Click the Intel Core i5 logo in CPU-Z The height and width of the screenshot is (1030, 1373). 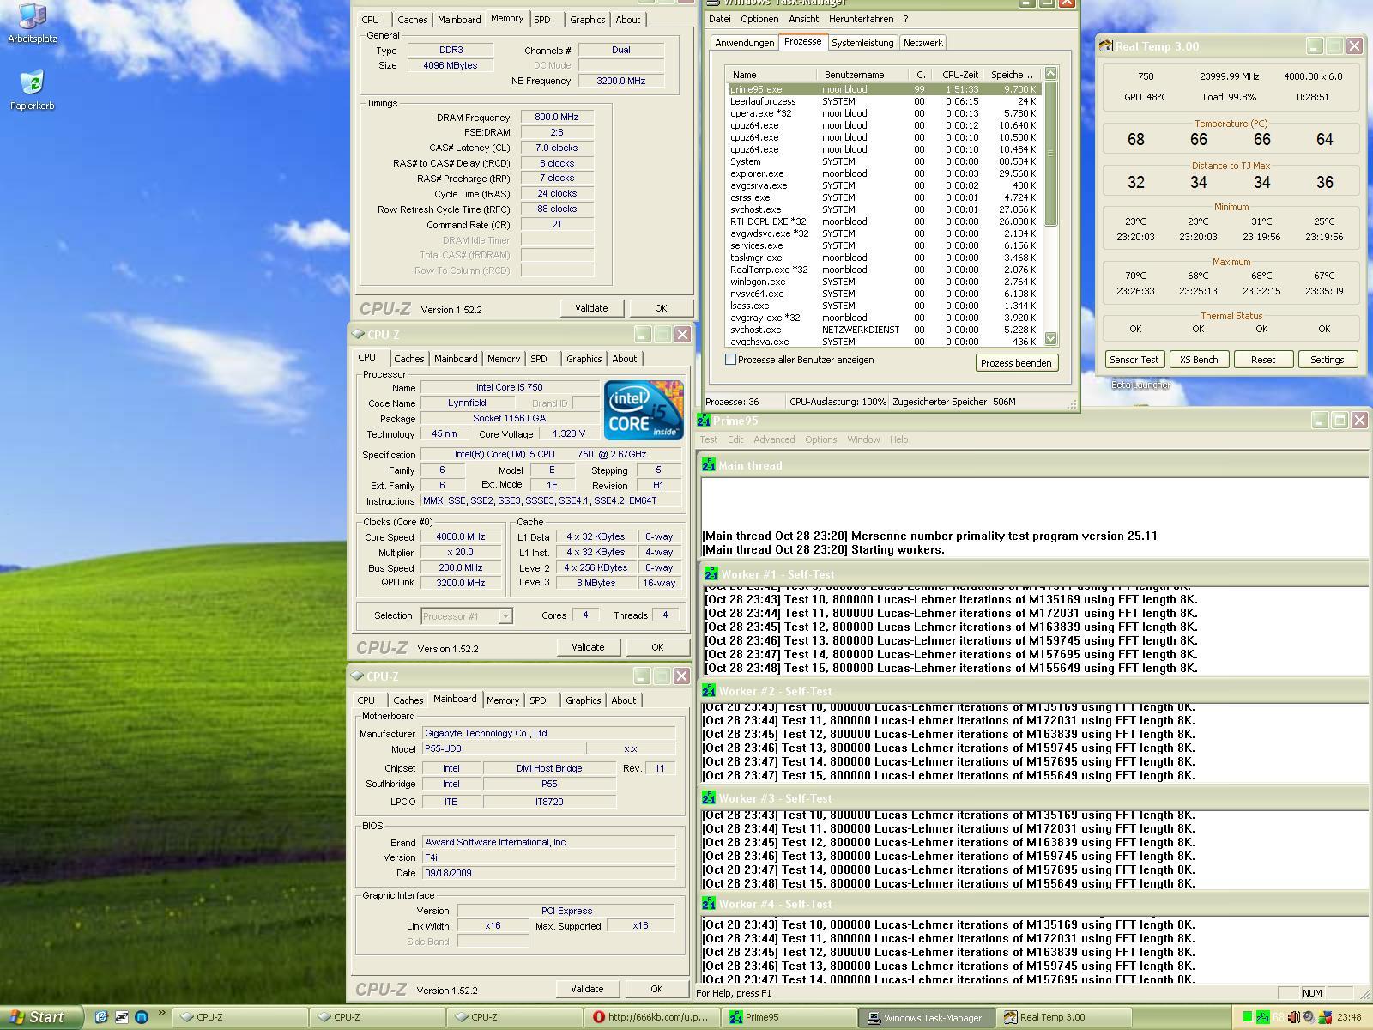pyautogui.click(x=644, y=410)
